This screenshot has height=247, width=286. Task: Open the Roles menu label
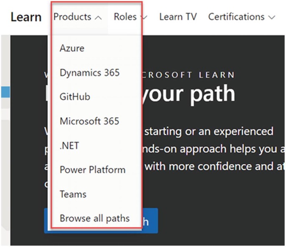coord(125,17)
